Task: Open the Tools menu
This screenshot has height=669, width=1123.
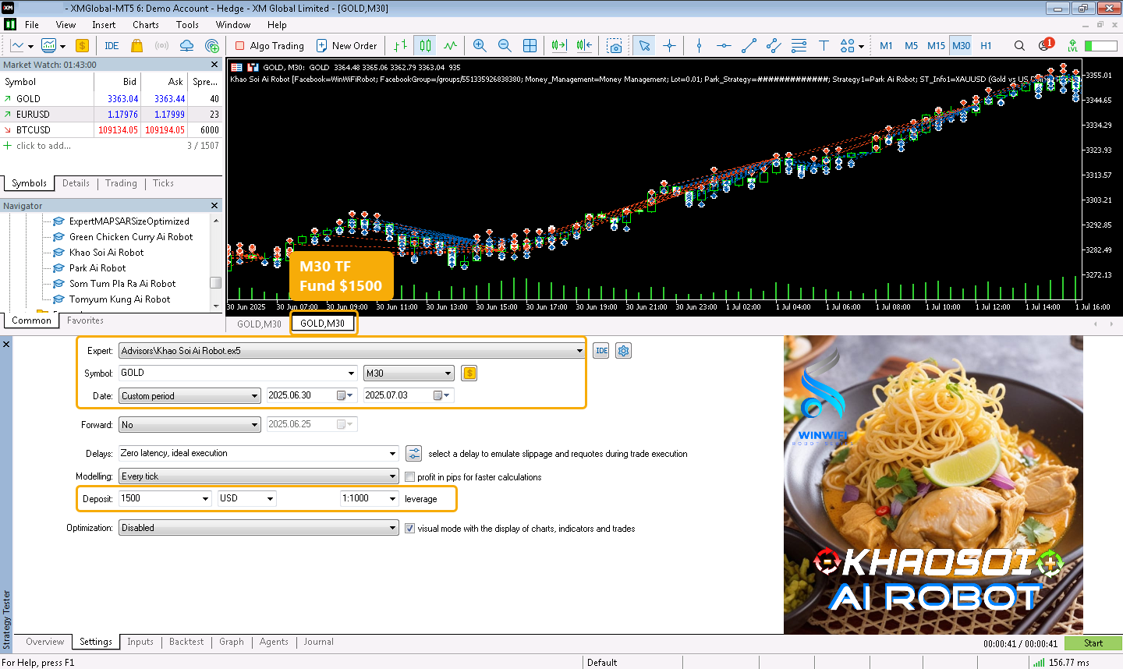Action: click(187, 25)
